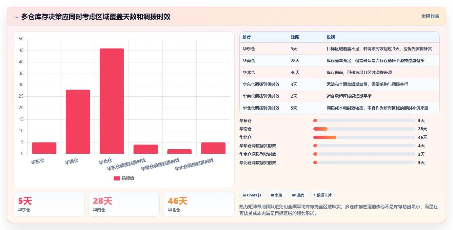Click 华东仓调拨到货时效 progress bar showing 4天
This screenshot has height=230, width=453.
point(364,146)
